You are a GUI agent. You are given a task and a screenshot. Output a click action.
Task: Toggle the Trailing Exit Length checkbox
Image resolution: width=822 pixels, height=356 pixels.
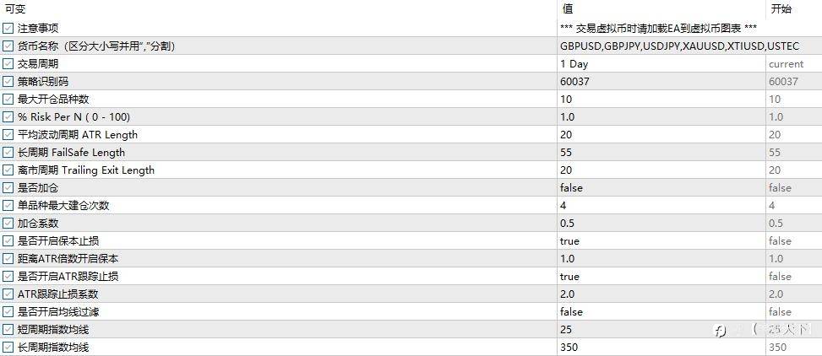click(x=8, y=170)
